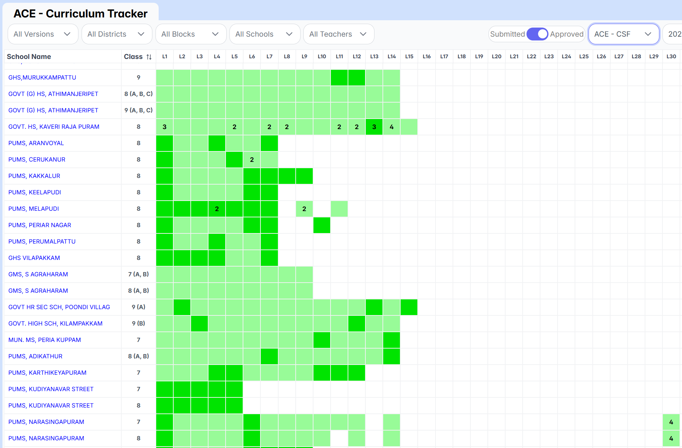Expand the All Schools dropdown chevron

289,34
